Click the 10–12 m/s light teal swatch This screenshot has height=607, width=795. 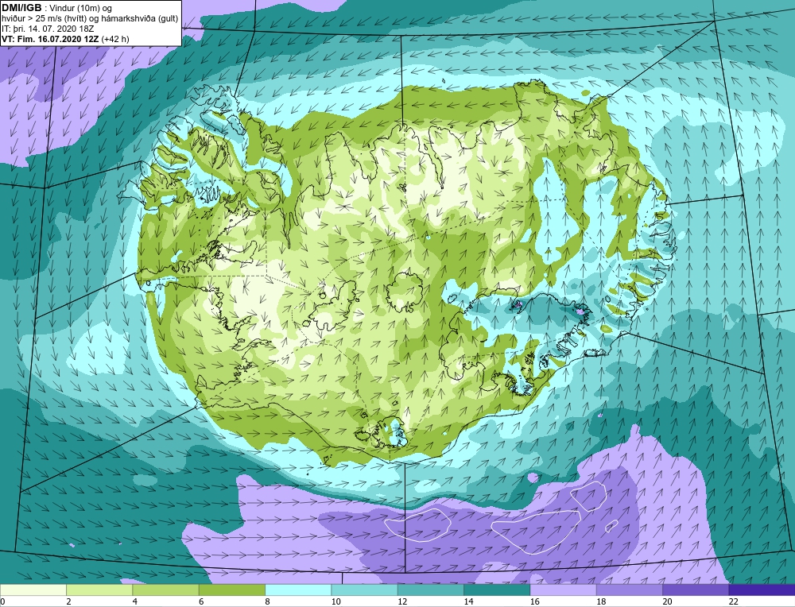pyautogui.click(x=365, y=590)
